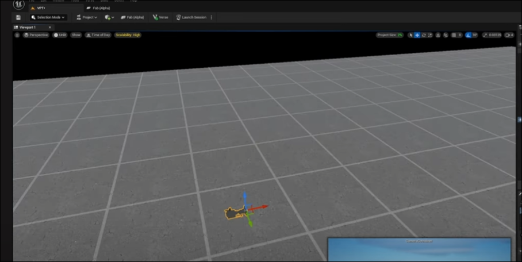522x262 pixels.
Task: Close the Viewport 1 tab
Action: tap(50, 28)
